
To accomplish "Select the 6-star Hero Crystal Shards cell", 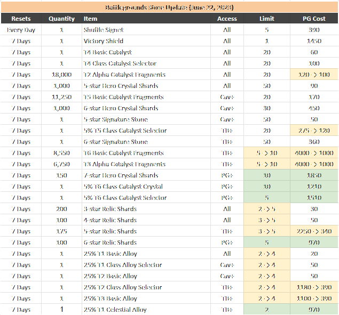I will click(146, 108).
